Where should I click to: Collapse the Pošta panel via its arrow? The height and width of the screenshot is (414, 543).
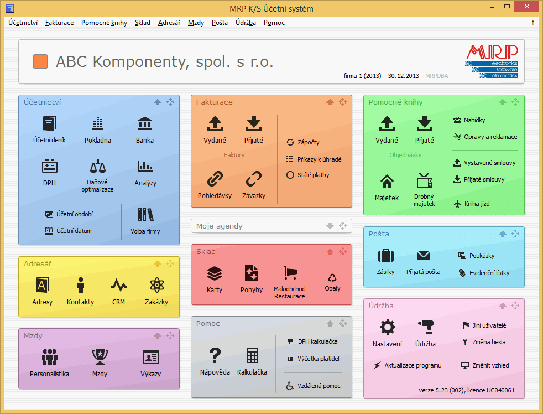(502, 234)
